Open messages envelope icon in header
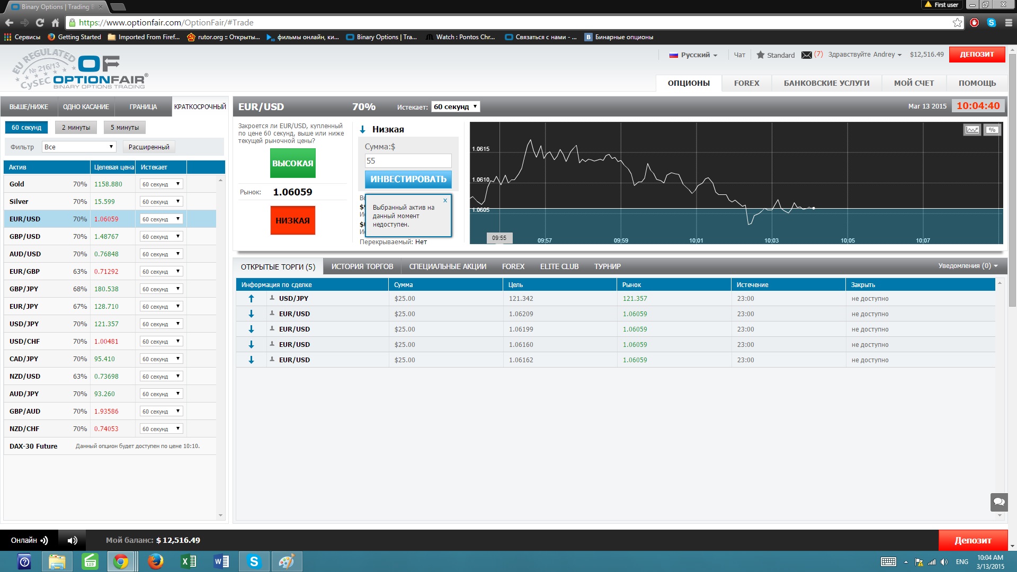Screen dimensions: 1017x572 (806, 55)
